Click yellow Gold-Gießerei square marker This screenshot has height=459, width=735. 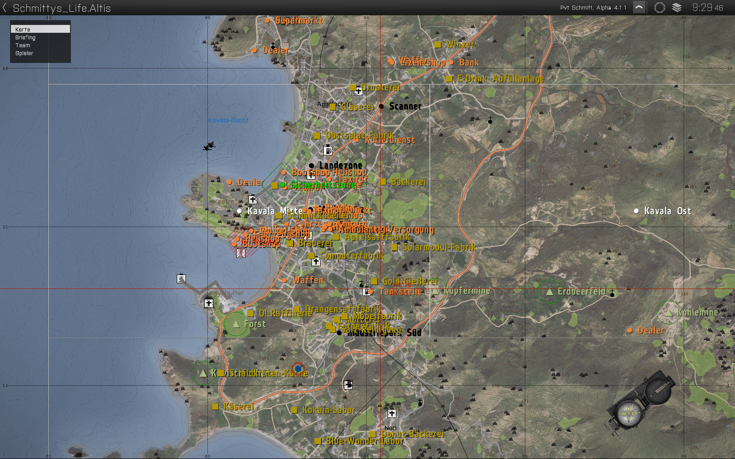tap(374, 281)
